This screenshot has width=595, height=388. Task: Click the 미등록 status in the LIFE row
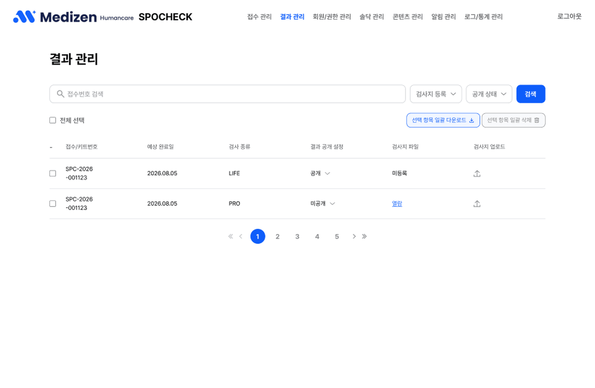click(400, 173)
